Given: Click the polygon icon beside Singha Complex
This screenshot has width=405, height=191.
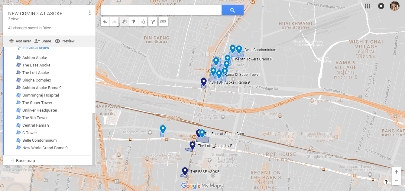Looking at the screenshot, I should pyautogui.click(x=18, y=80).
